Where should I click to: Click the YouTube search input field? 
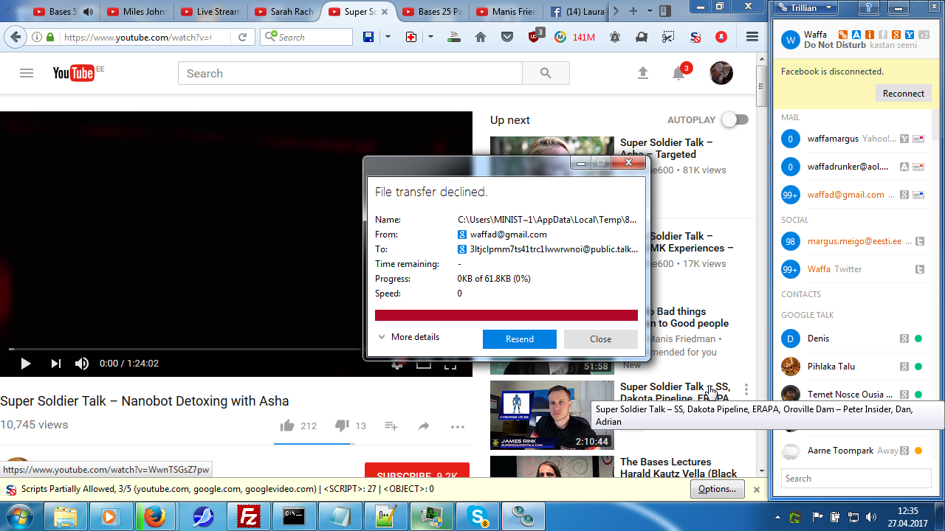click(x=350, y=73)
